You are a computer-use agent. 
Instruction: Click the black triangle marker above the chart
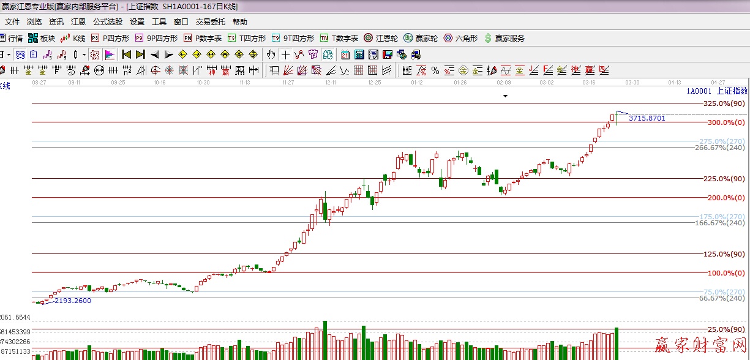tap(505, 96)
